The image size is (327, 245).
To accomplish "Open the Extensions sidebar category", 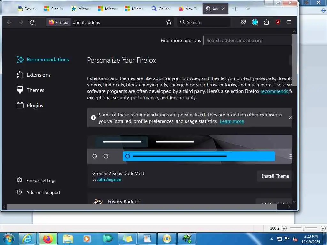I will (x=34, y=75).
